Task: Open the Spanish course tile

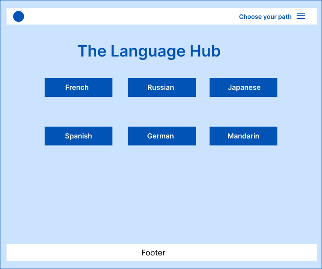Action: (x=78, y=136)
